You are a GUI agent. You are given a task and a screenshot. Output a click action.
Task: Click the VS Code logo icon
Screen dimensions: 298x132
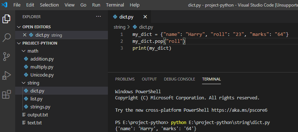[x=4, y=5]
